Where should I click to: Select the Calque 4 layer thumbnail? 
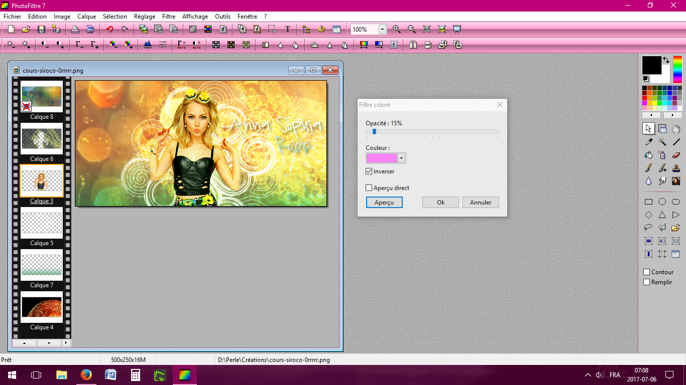[x=42, y=307]
